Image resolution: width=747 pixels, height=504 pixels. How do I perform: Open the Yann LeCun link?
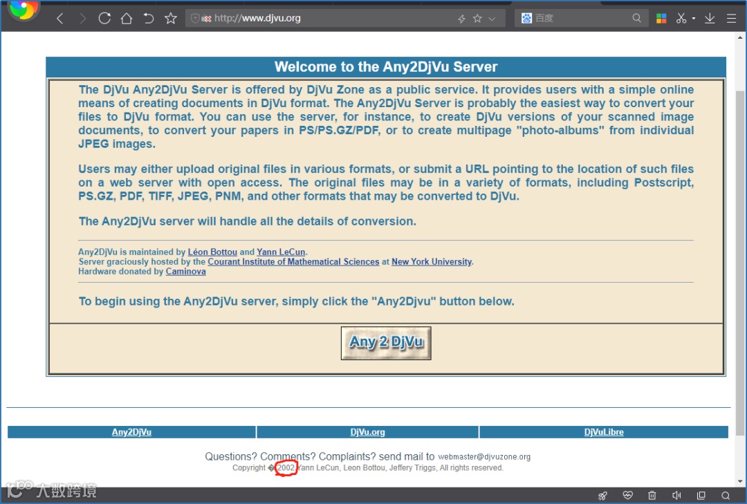(281, 252)
